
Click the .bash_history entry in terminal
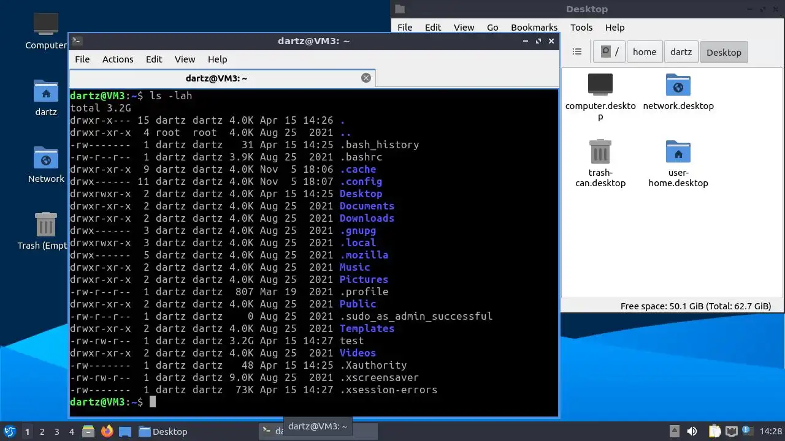tap(379, 145)
